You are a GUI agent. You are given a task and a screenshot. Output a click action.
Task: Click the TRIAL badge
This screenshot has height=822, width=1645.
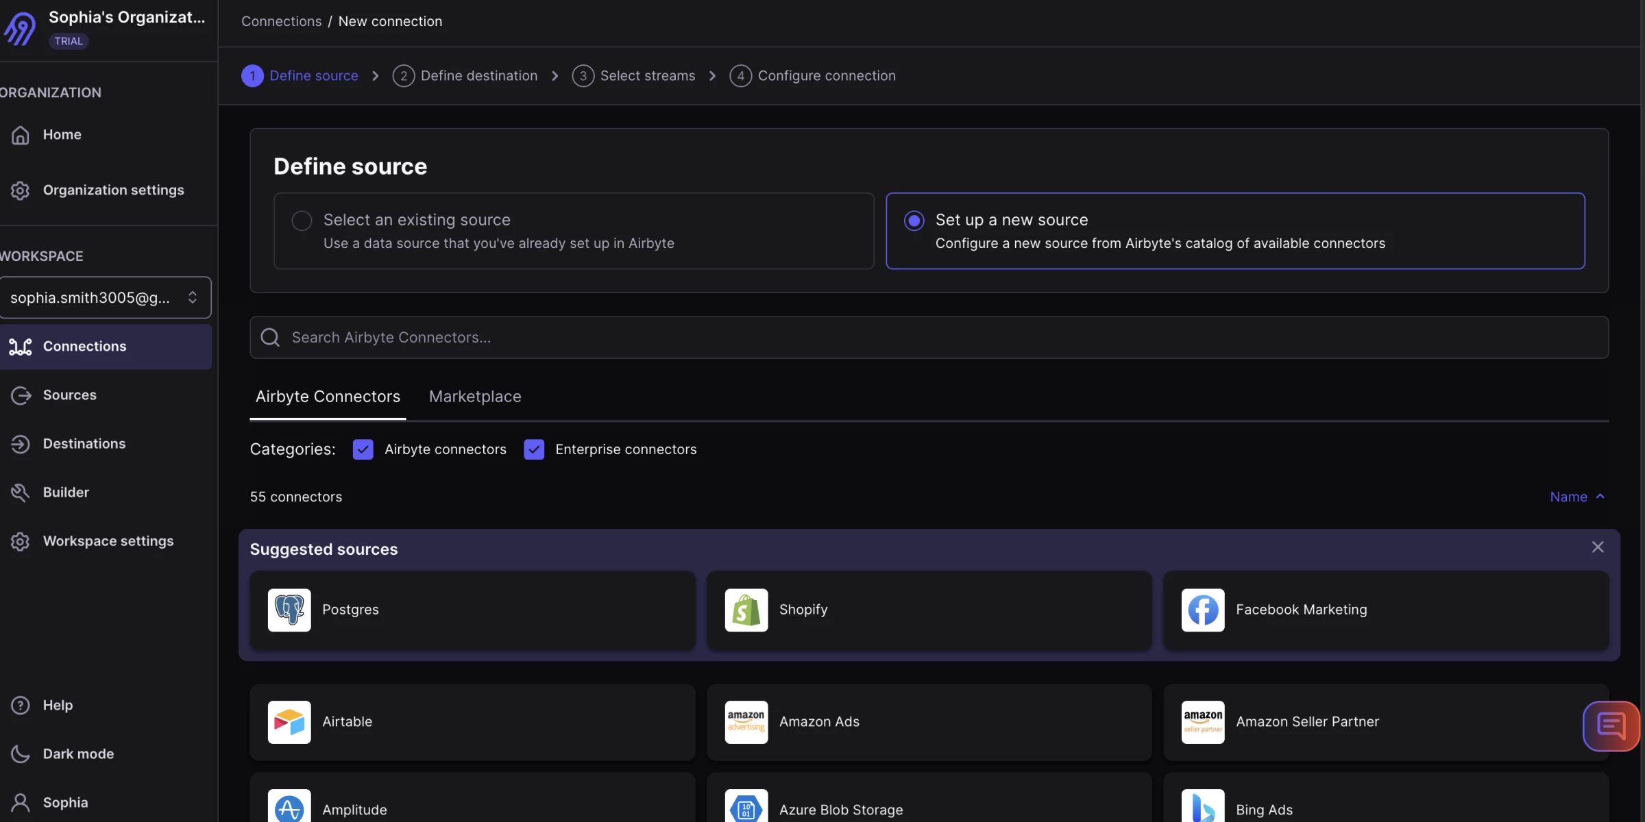point(69,41)
